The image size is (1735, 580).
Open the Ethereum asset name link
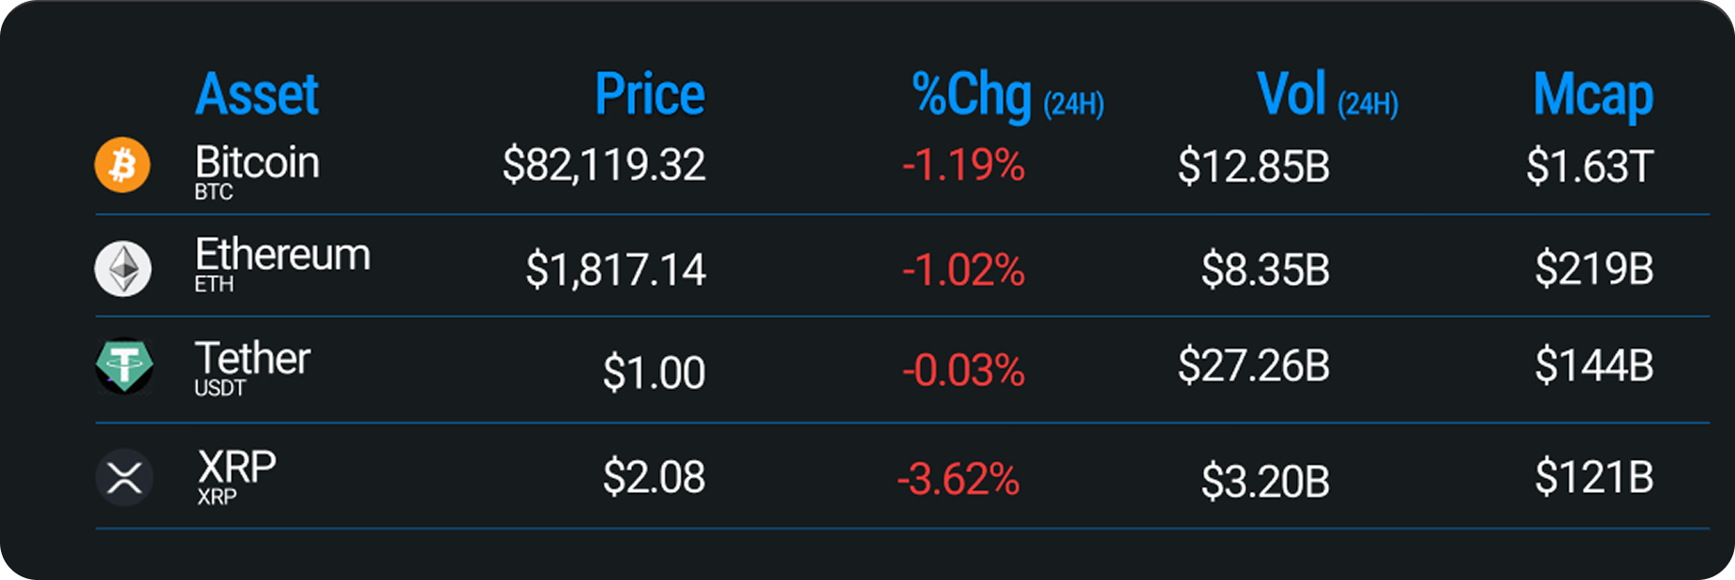[x=282, y=255]
